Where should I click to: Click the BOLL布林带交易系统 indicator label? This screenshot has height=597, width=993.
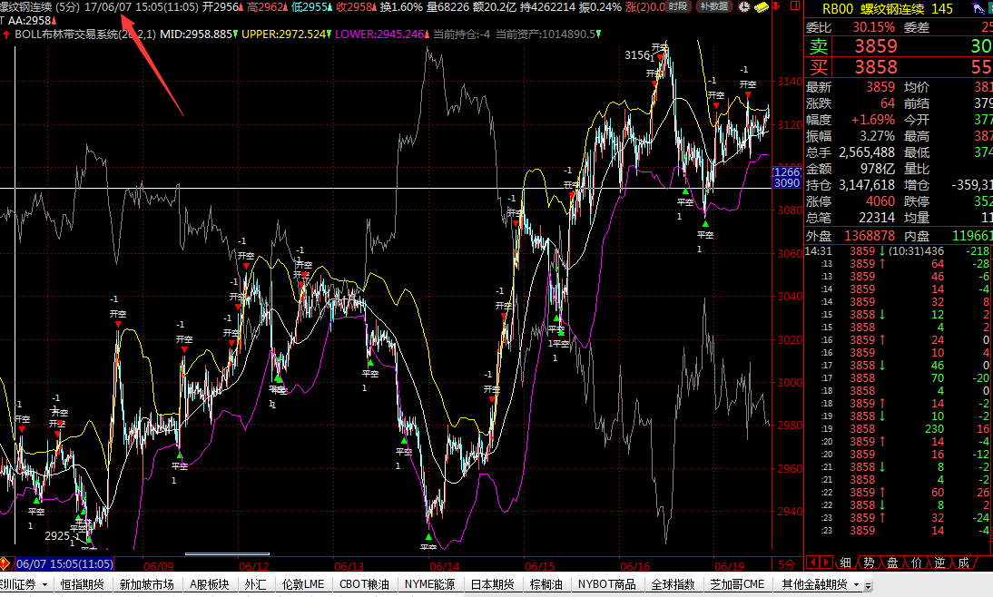(x=84, y=34)
